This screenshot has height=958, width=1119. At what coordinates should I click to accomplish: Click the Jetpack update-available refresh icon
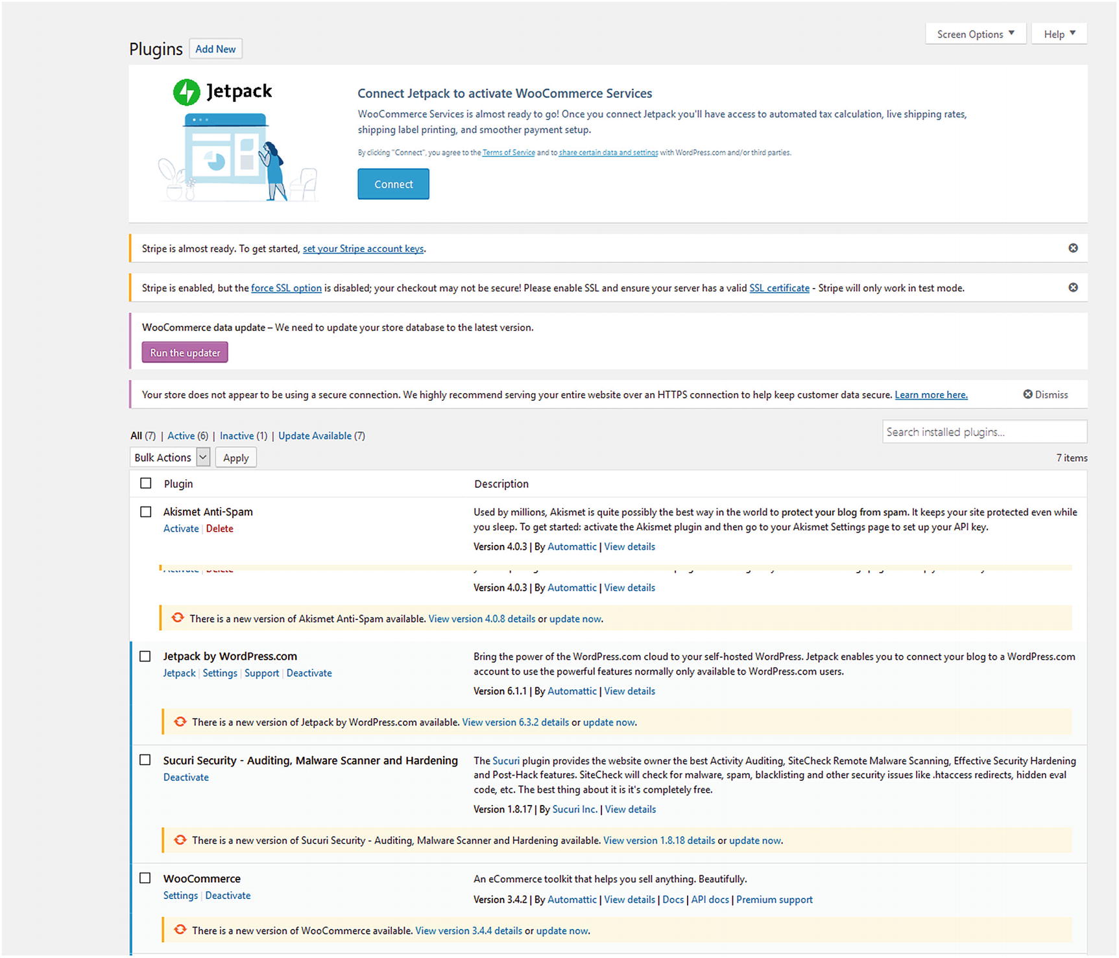(x=180, y=722)
